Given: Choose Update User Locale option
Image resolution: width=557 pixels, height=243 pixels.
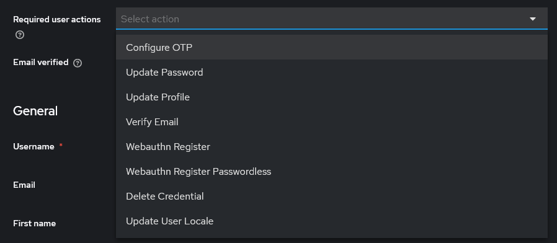Looking at the screenshot, I should coord(331,221).
